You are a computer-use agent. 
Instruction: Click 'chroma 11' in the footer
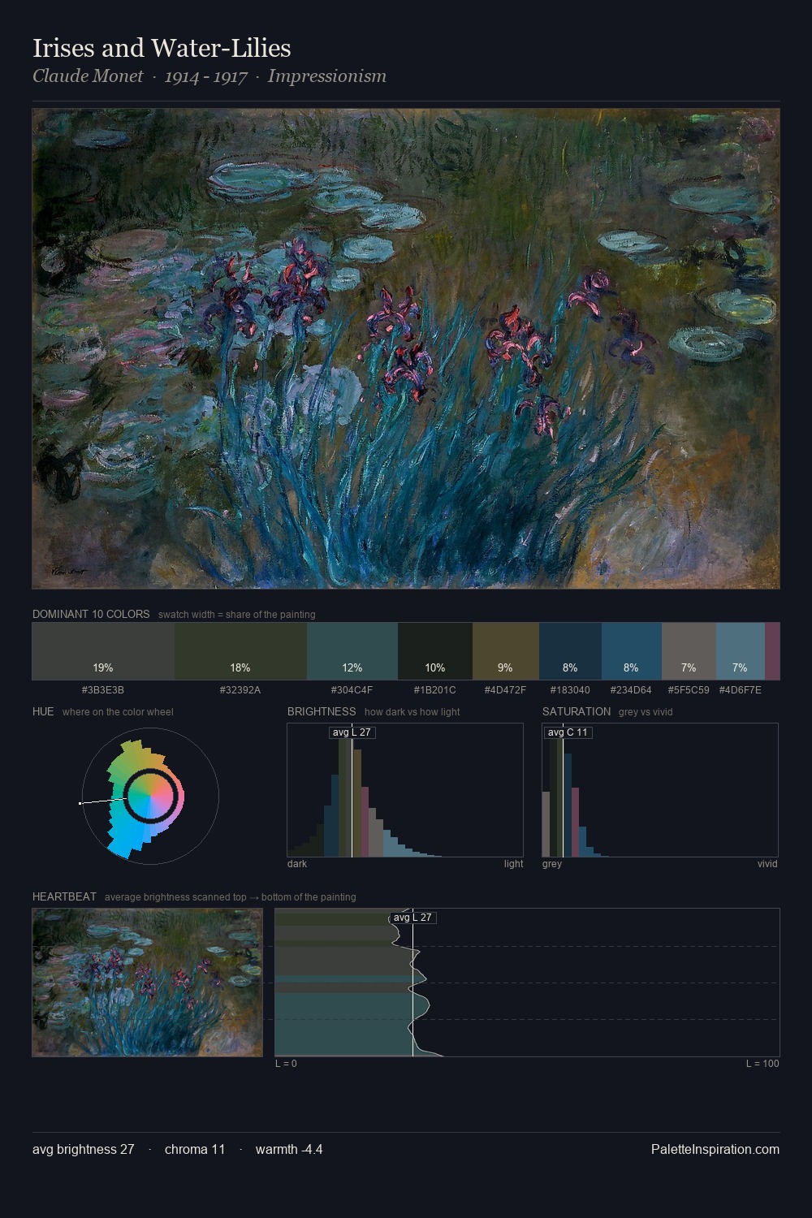pos(195,1150)
